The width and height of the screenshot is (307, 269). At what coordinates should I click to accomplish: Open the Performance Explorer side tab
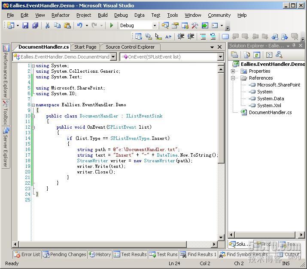tap(6, 71)
